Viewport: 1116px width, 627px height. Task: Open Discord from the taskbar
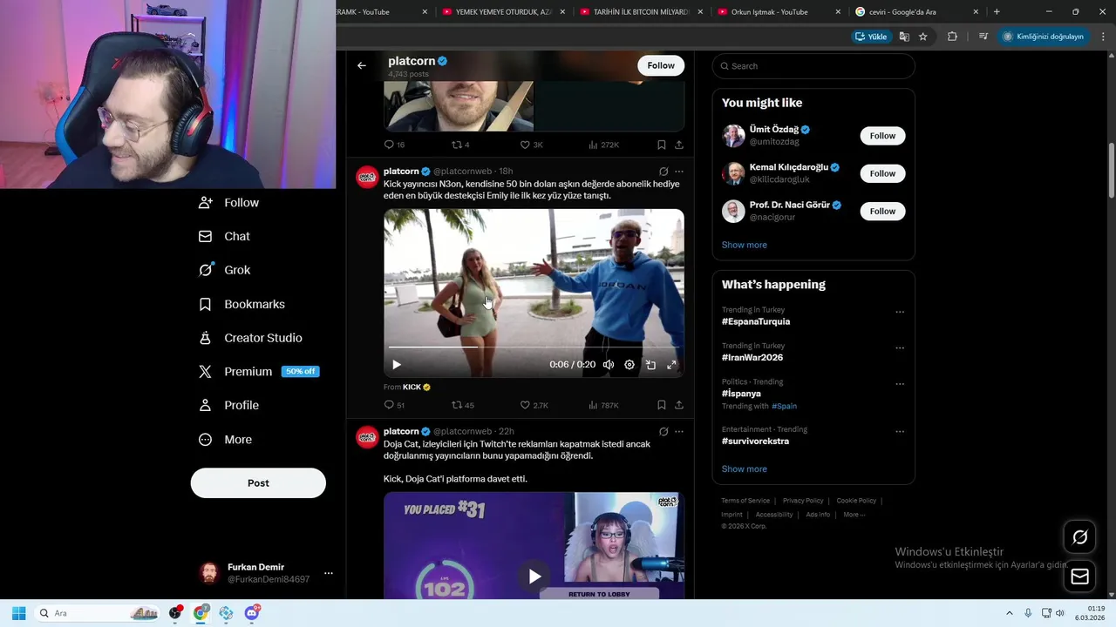tap(252, 613)
